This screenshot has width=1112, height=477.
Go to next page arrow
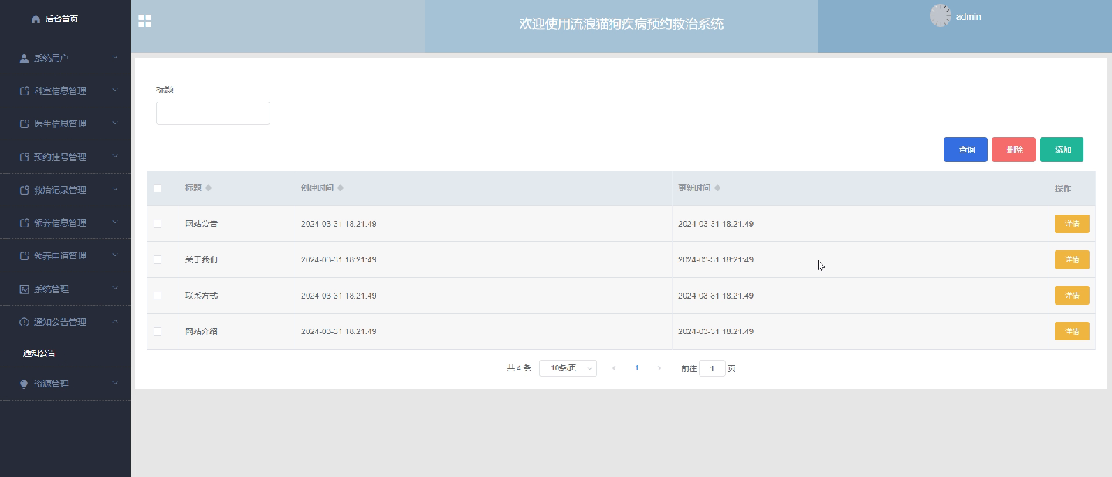pyautogui.click(x=659, y=368)
